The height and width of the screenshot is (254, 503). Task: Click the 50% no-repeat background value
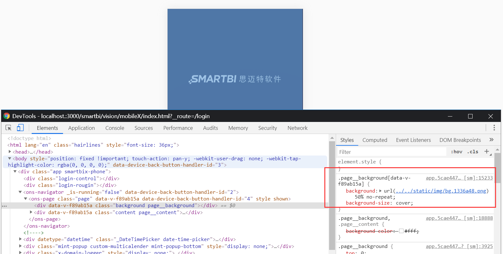(x=375, y=197)
